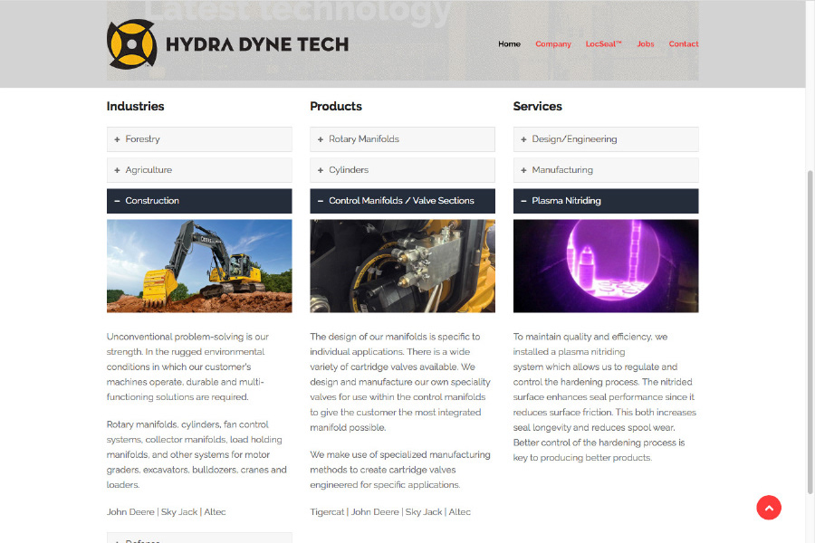Screen dimensions: 815x543
Task: Click paragraph starting 'Rotary manifolds, cylinders, fan'
Action: [x=197, y=454]
